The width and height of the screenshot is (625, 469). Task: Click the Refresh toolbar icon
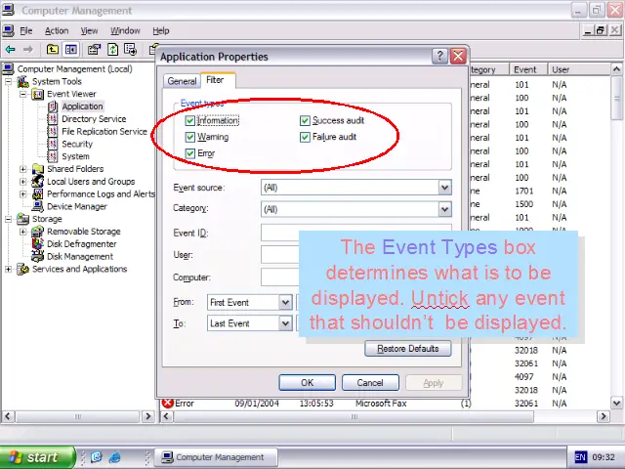click(x=113, y=50)
